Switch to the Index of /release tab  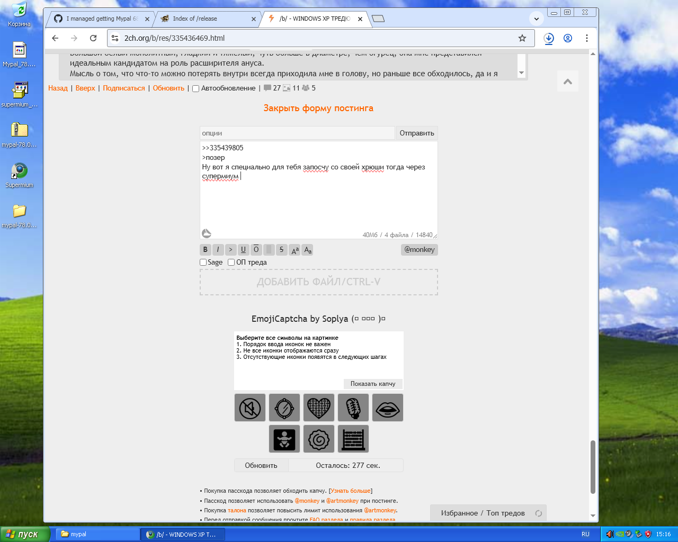pos(208,19)
